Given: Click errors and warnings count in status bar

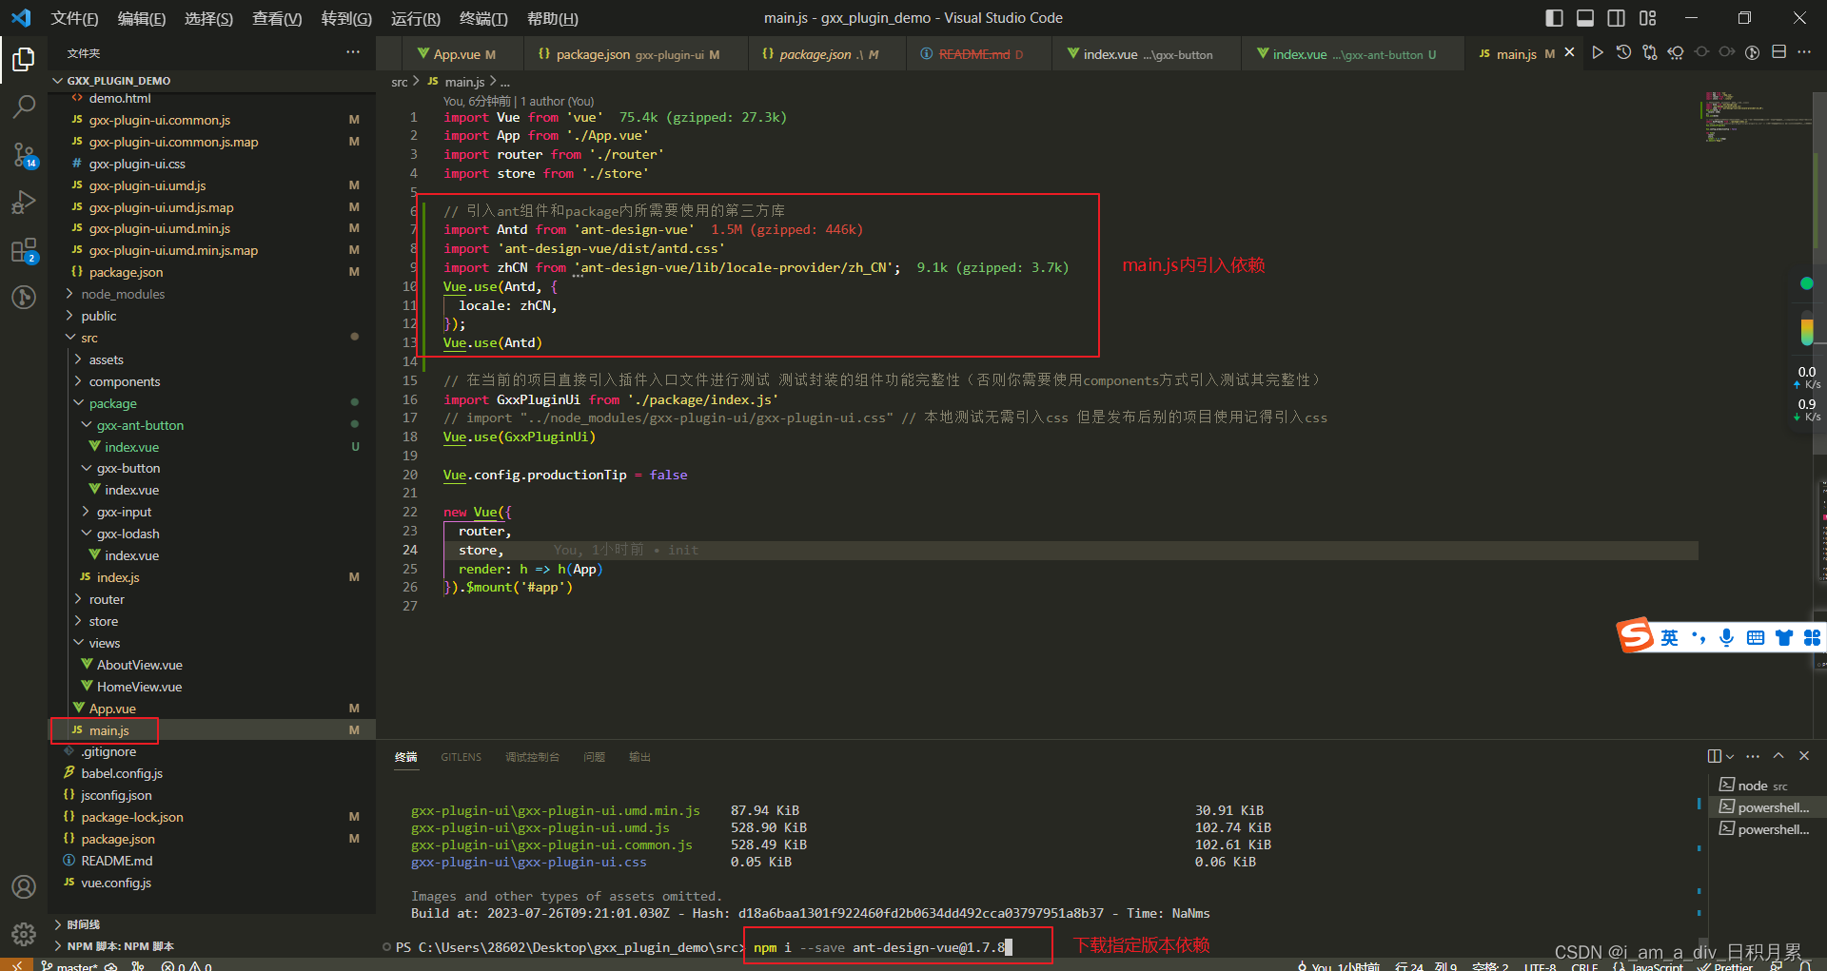Looking at the screenshot, I should pyautogui.click(x=187, y=966).
